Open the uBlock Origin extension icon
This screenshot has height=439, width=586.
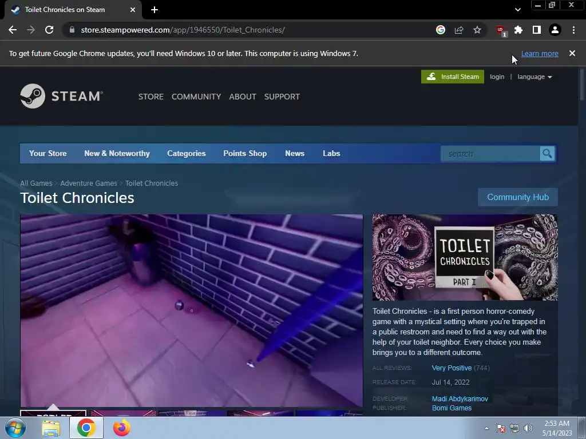pos(501,31)
